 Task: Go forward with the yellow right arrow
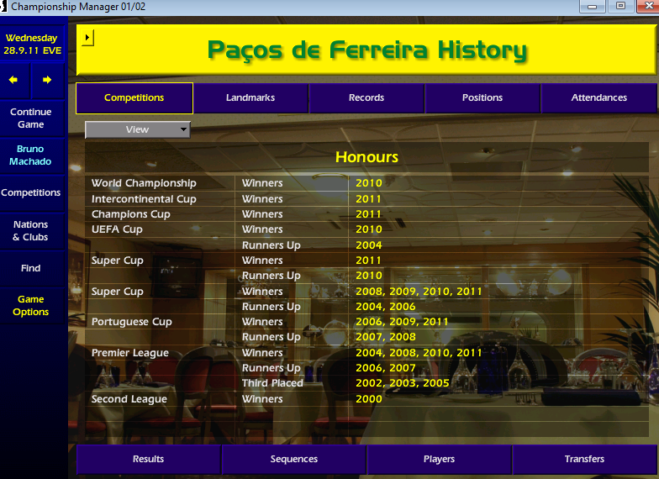coord(47,80)
